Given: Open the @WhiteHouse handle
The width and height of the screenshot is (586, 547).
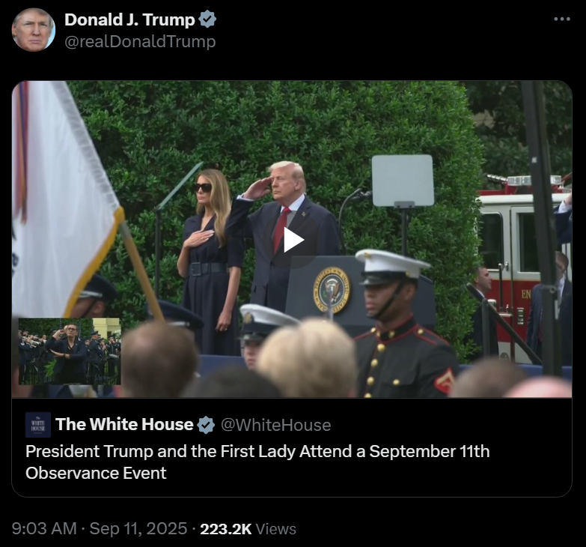Looking at the screenshot, I should pos(276,425).
